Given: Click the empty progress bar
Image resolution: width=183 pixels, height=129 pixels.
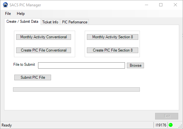Looking at the screenshot, I should click(x=76, y=89).
